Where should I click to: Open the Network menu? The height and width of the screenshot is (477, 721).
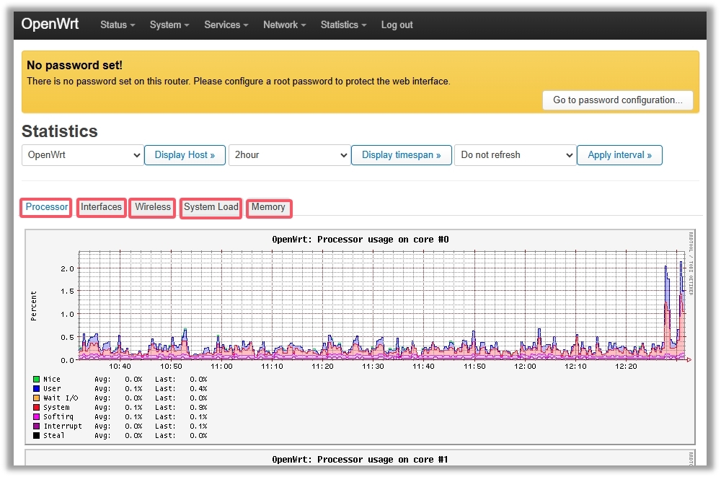(284, 25)
